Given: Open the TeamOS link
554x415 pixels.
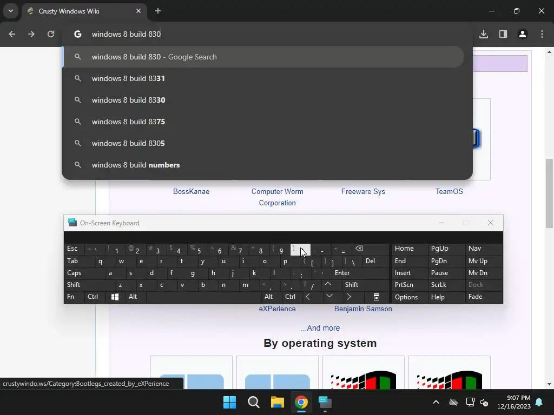Looking at the screenshot, I should pos(449,191).
